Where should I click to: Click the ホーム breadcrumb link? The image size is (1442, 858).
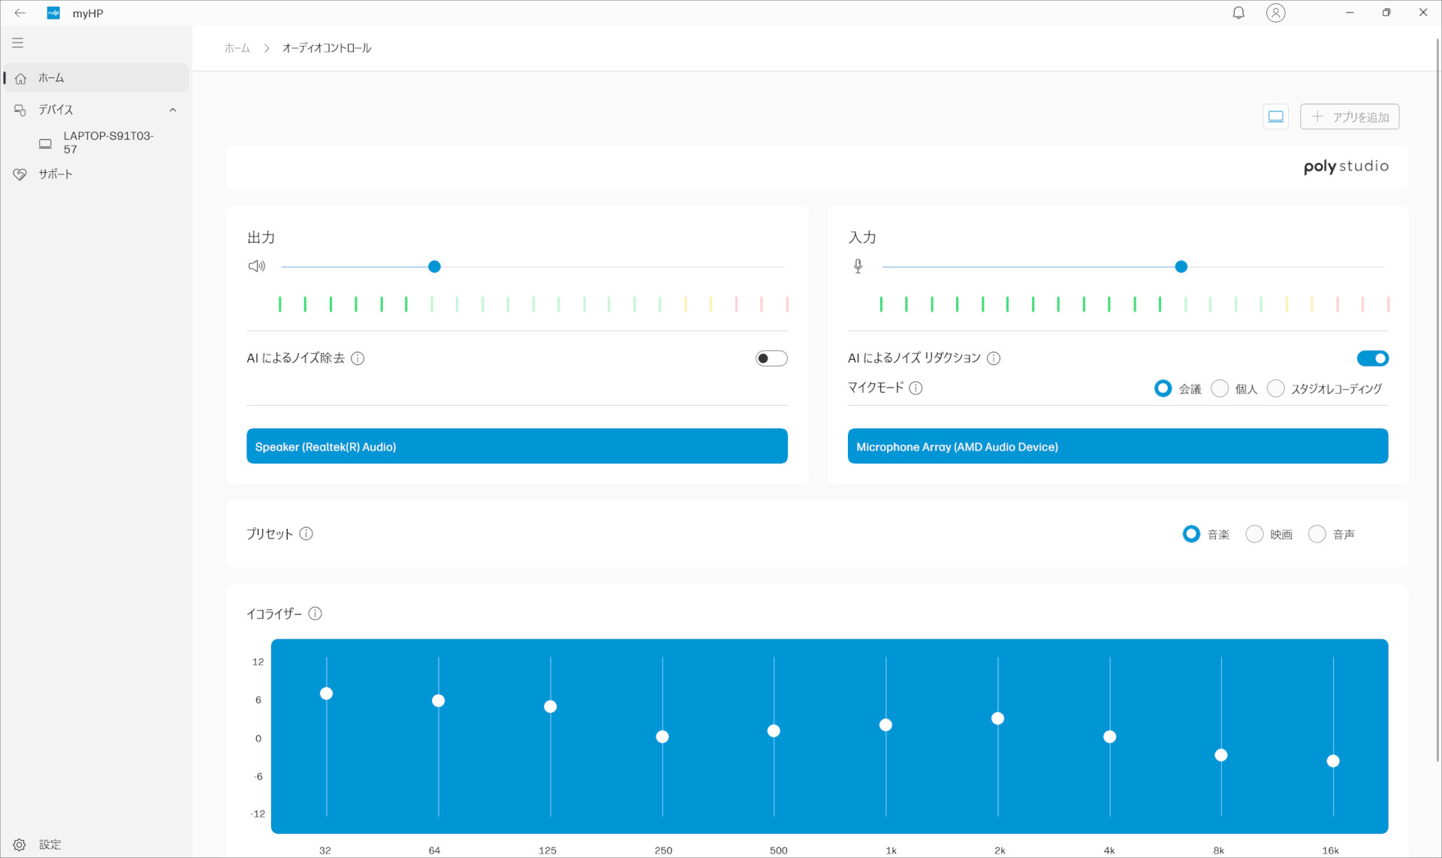(x=237, y=48)
